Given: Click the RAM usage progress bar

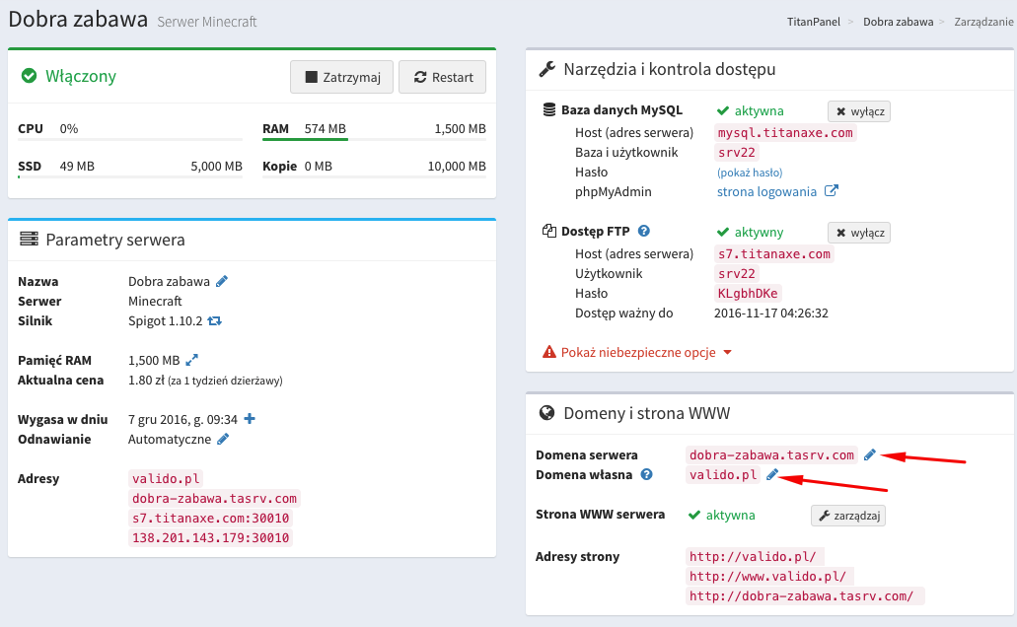Looking at the screenshot, I should (374, 139).
